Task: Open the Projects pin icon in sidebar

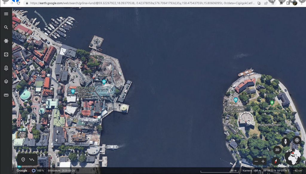Action: [x=6, y=68]
